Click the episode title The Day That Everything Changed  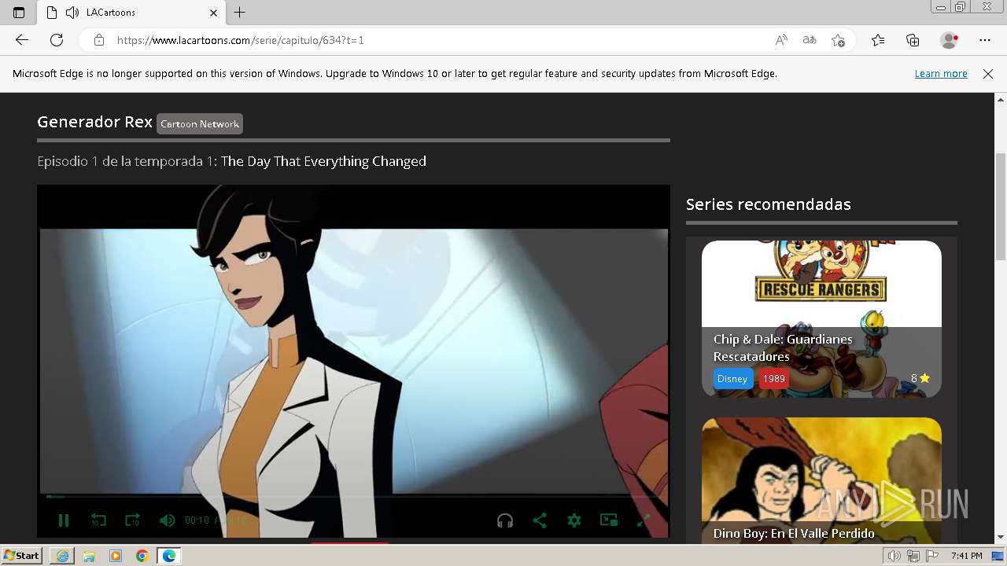323,161
